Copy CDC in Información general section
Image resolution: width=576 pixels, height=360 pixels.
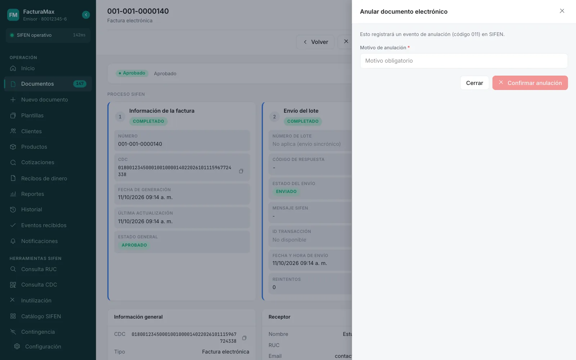pos(244,338)
